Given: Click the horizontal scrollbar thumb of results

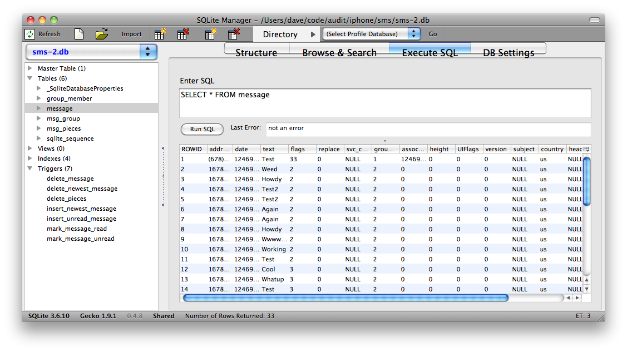Looking at the screenshot, I should [345, 298].
